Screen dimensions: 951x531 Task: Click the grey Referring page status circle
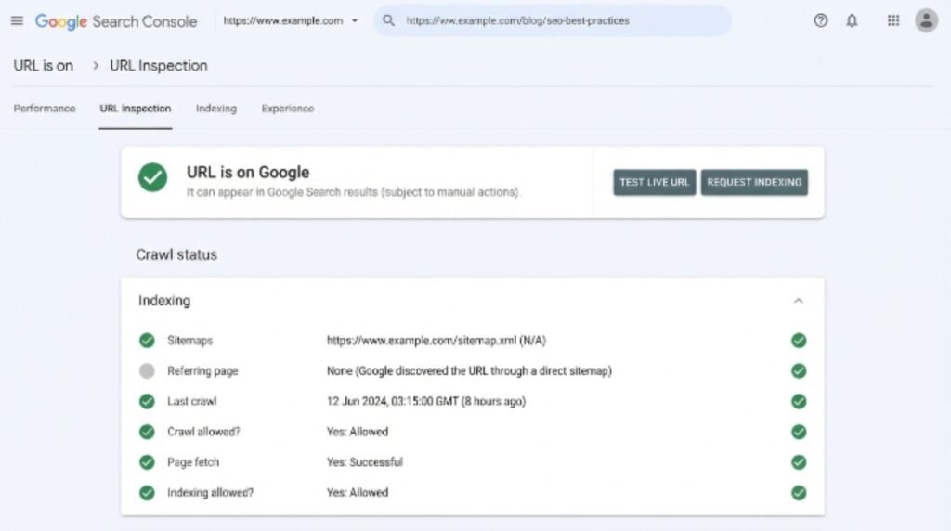coord(147,371)
